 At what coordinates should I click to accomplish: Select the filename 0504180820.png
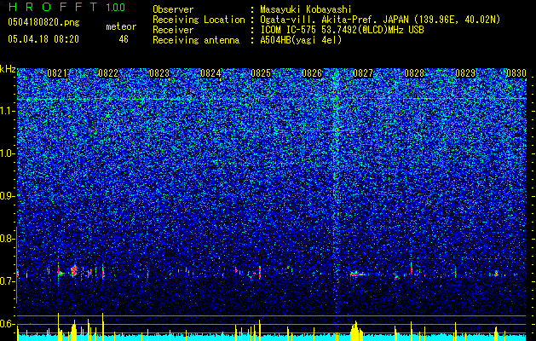coord(43,22)
